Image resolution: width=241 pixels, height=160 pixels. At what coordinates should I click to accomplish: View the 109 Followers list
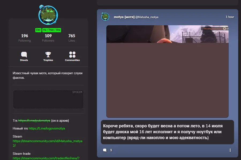tap(48, 38)
